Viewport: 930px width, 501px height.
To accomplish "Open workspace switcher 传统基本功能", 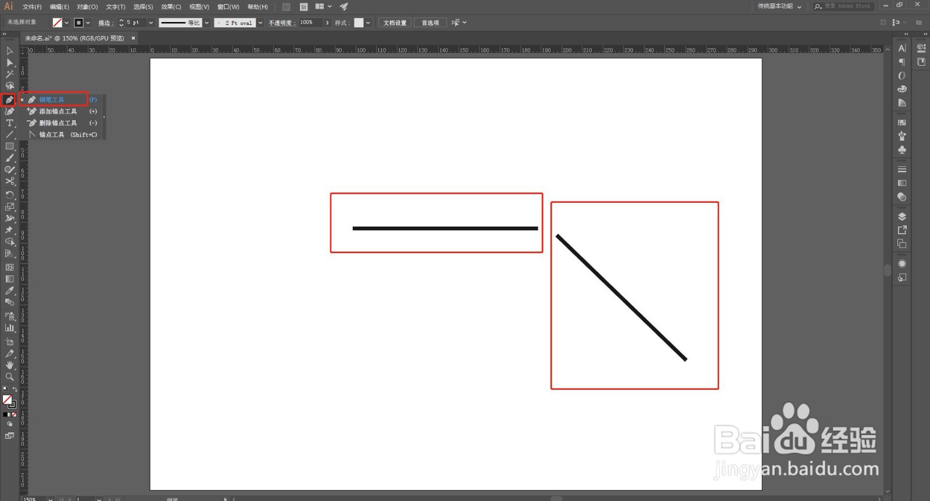I will pos(779,6).
